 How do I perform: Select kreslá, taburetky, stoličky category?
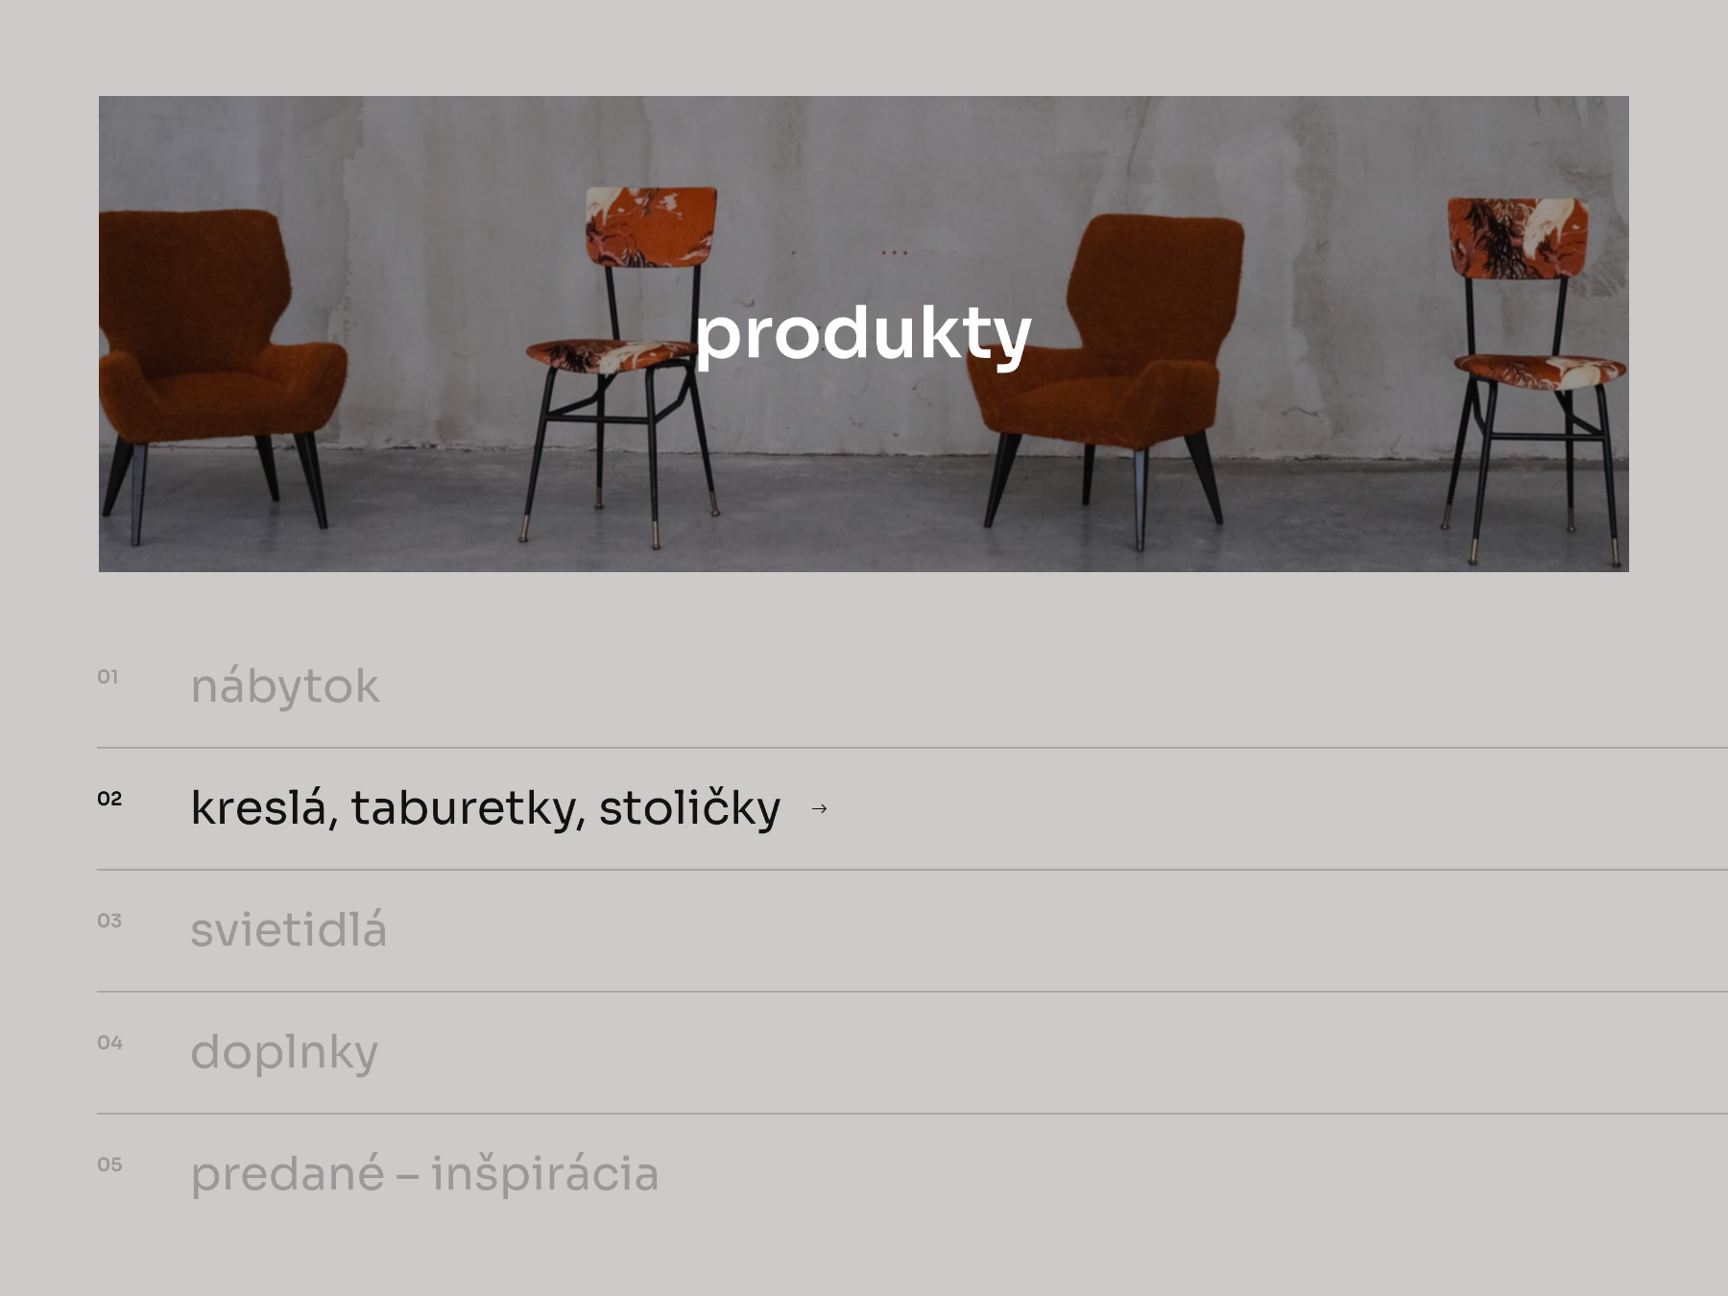[486, 808]
